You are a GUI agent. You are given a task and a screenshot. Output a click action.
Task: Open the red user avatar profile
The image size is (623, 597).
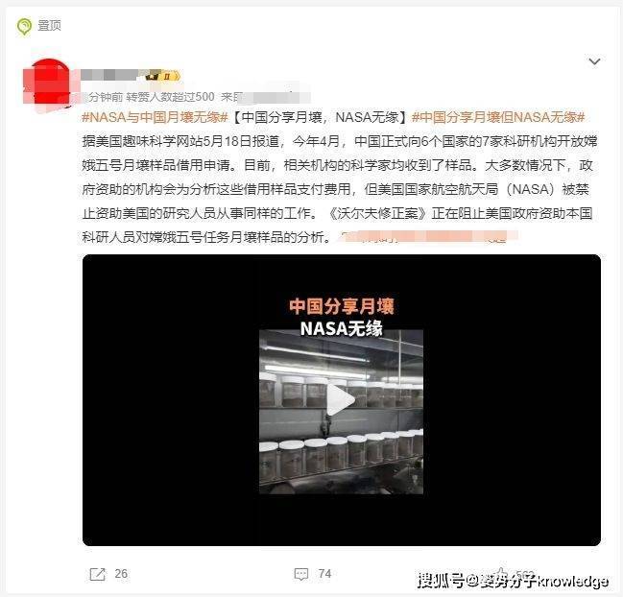tap(47, 82)
